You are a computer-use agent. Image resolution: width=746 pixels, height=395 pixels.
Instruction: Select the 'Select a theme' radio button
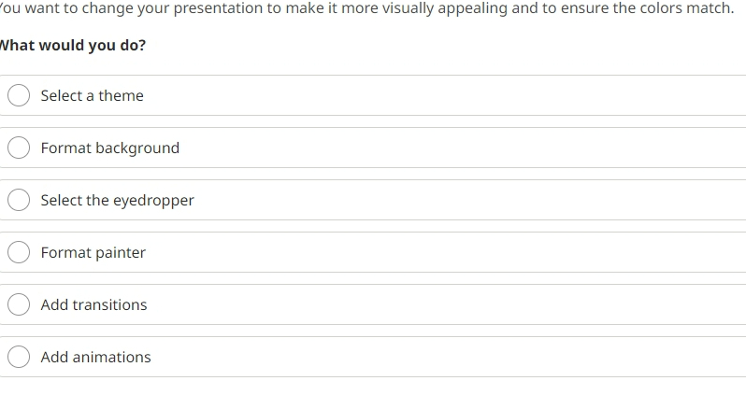[19, 95]
